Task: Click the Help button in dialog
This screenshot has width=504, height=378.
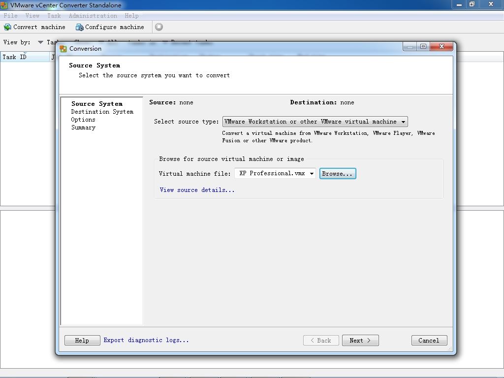Action: pos(82,341)
